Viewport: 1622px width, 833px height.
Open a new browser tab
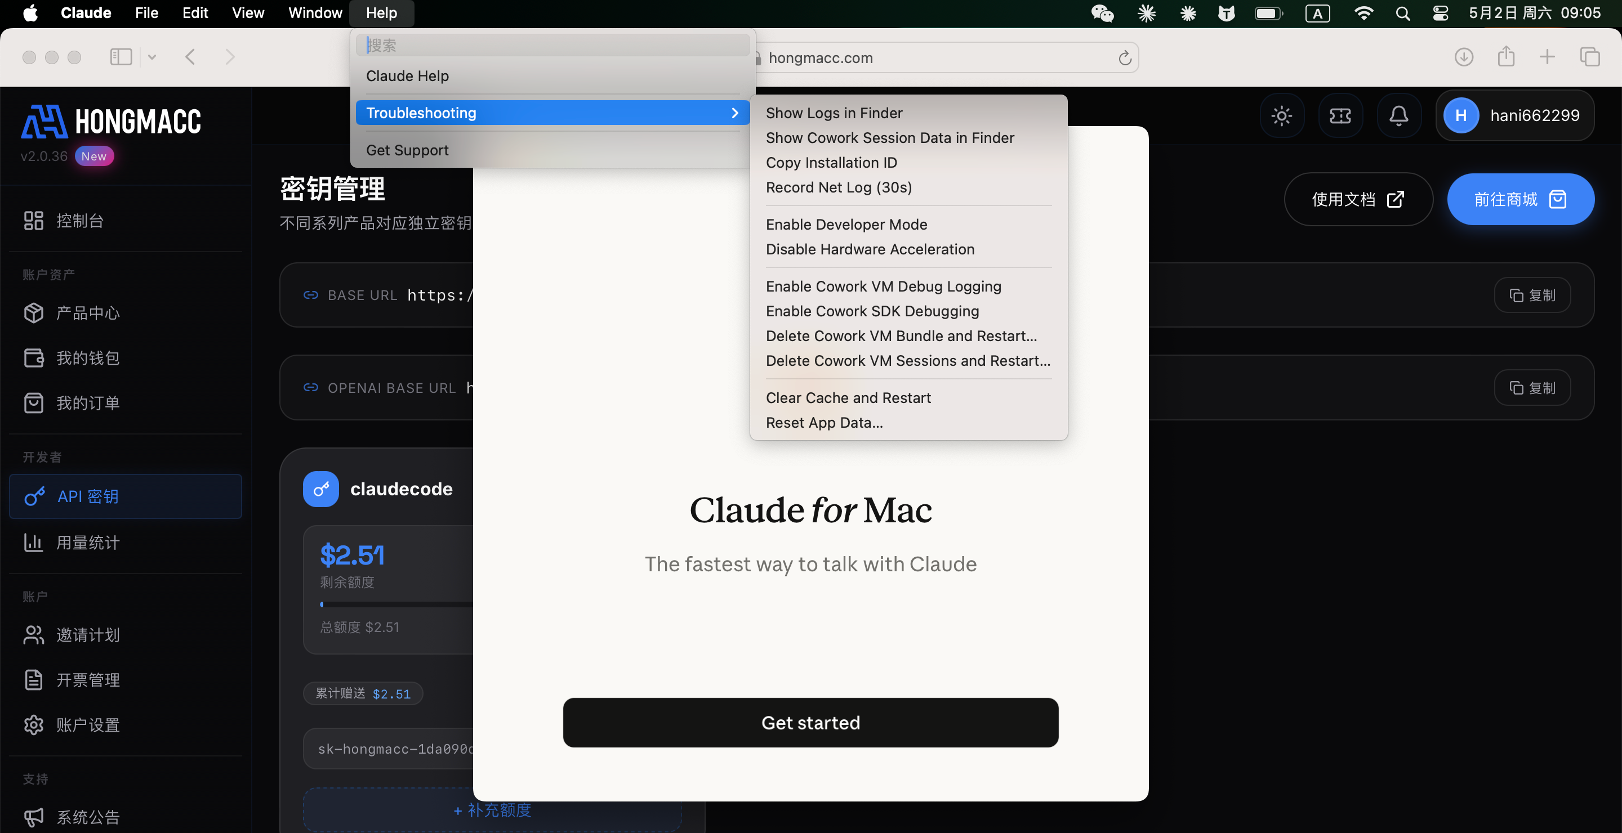[1547, 57]
